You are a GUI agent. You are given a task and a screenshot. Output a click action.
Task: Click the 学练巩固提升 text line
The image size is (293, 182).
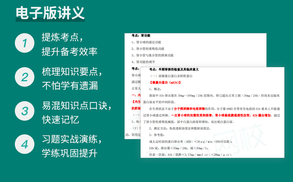click(x=70, y=153)
